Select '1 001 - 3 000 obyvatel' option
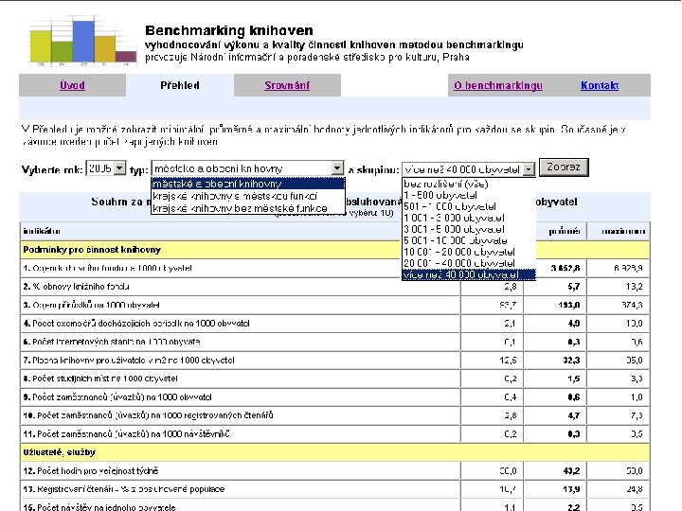Image resolution: width=682 pixels, height=511 pixels. coord(469,218)
